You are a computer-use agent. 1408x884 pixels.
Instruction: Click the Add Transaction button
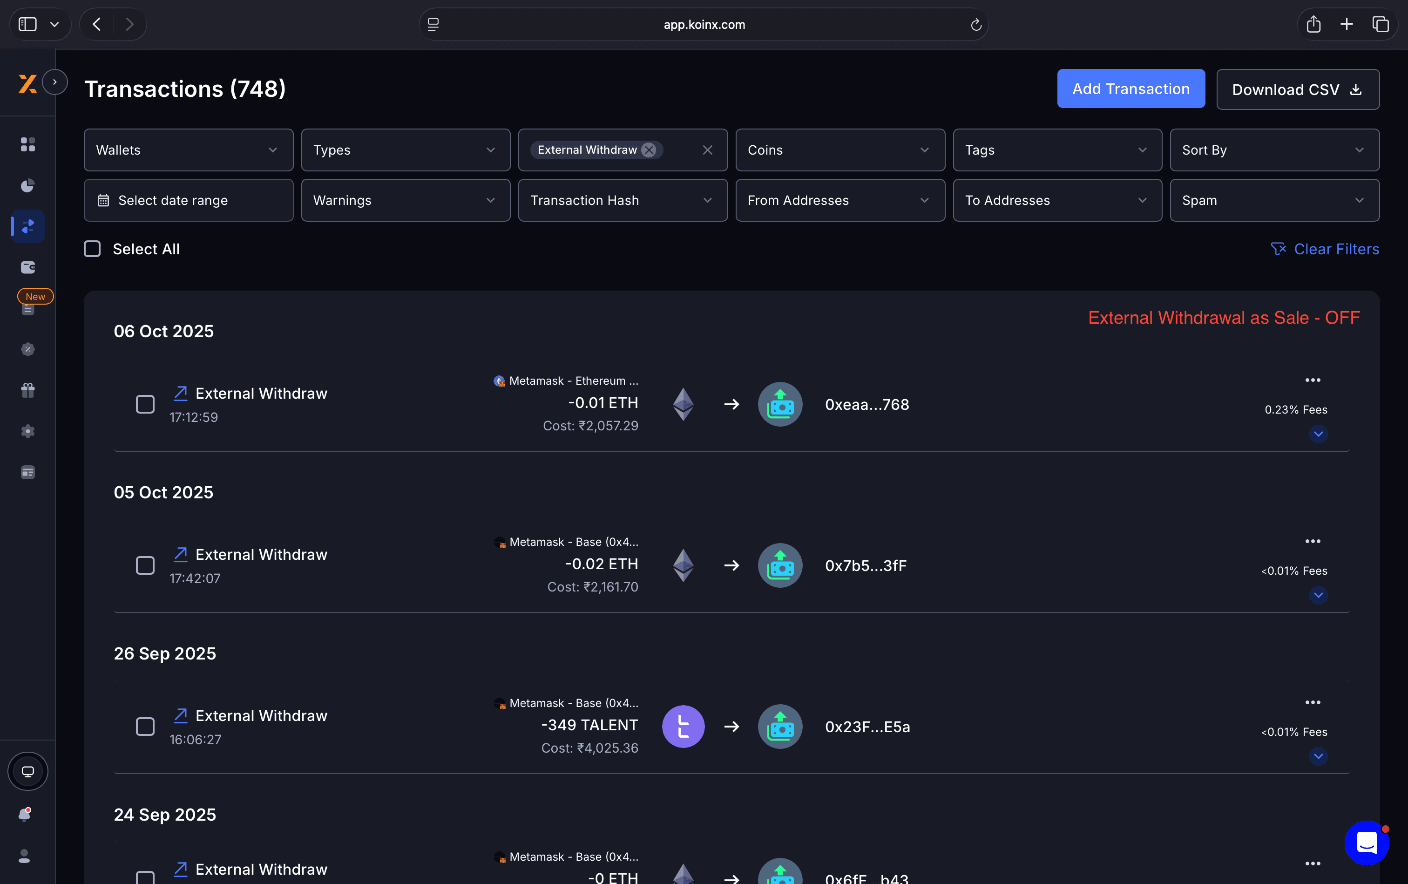(1130, 89)
